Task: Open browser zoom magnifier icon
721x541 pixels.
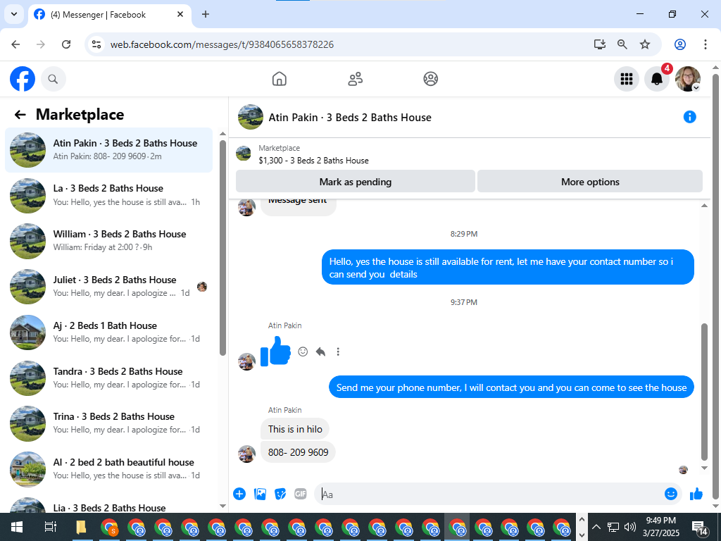Action: click(622, 44)
